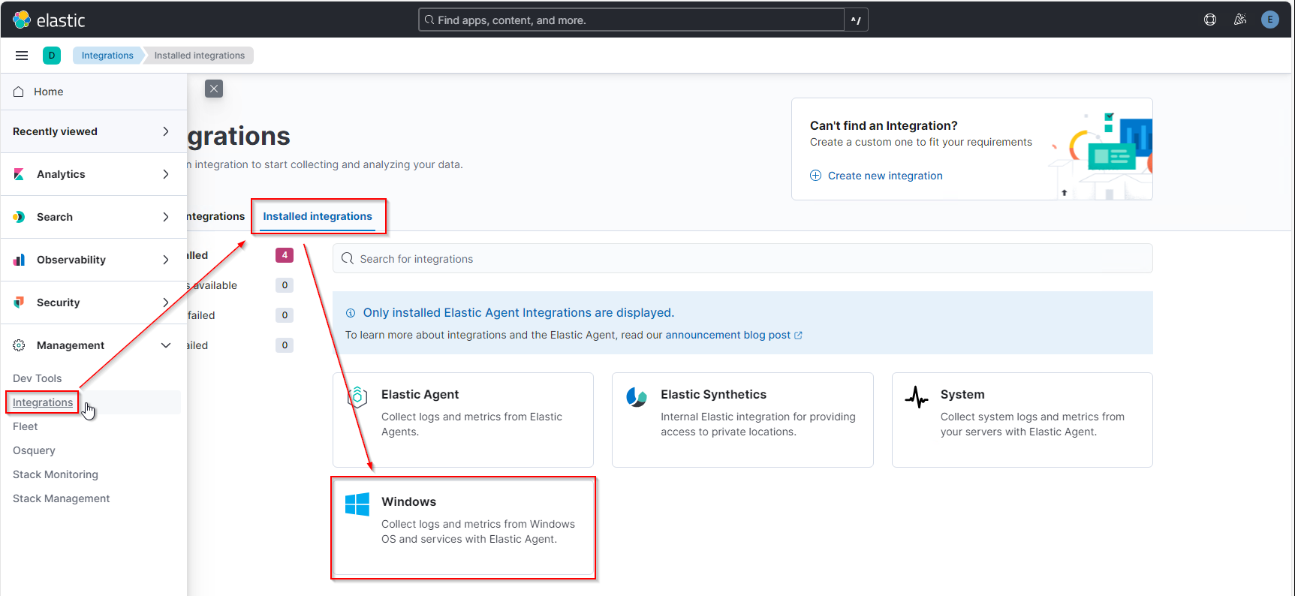
Task: Expand the Observability chevron
Action: pyautogui.click(x=166, y=260)
